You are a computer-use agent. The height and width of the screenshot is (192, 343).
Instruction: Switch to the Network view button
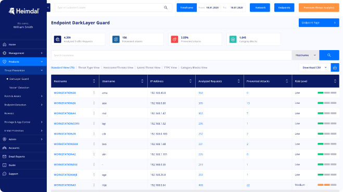point(260,8)
